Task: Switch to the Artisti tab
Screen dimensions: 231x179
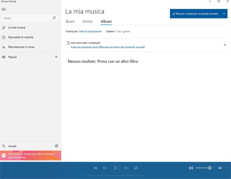Action: pos(87,21)
